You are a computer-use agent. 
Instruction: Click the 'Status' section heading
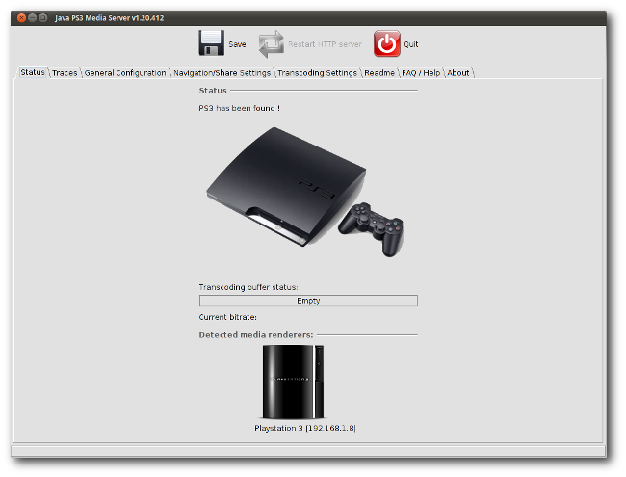(213, 91)
